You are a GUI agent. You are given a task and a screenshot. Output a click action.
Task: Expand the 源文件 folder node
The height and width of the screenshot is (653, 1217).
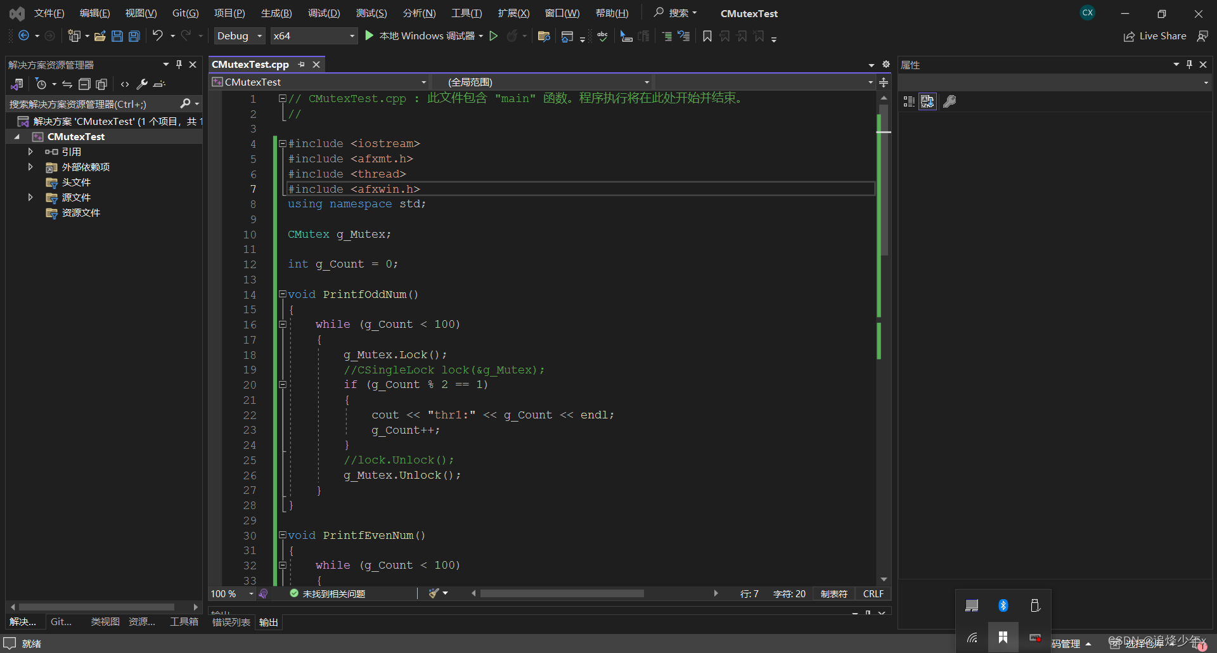30,198
